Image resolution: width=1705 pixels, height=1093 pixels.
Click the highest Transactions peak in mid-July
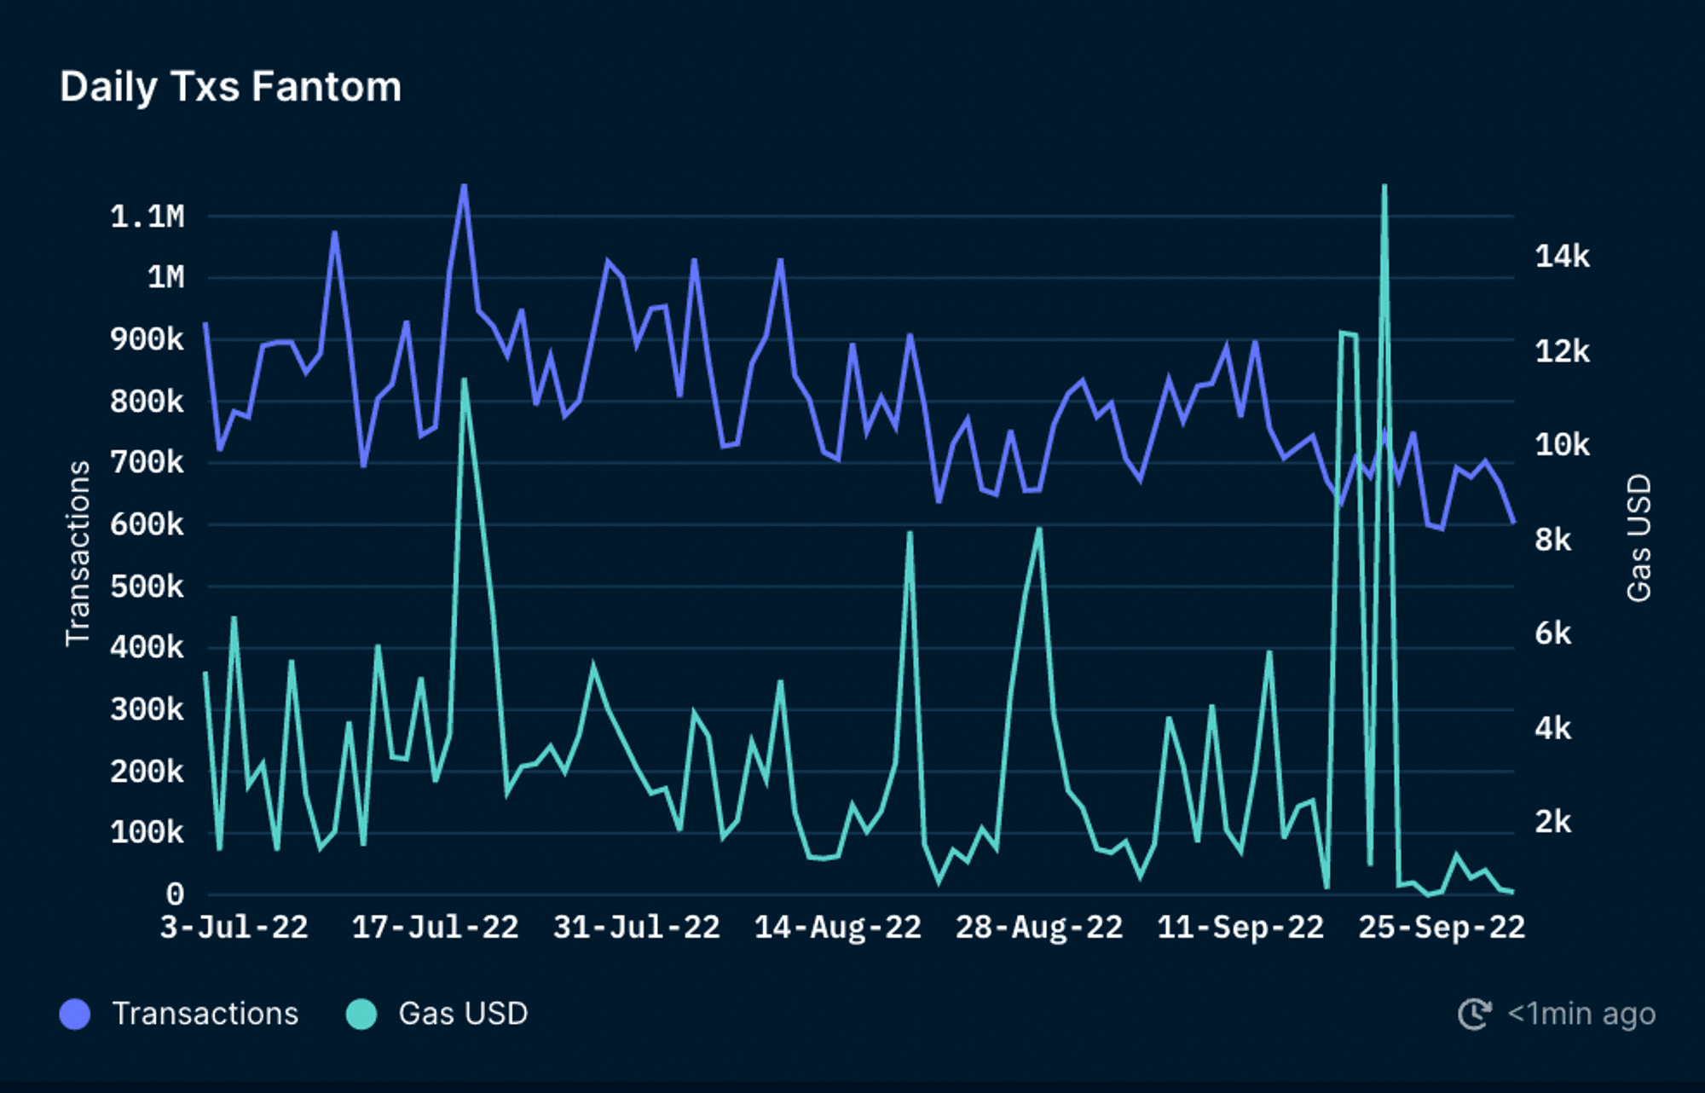tap(464, 186)
